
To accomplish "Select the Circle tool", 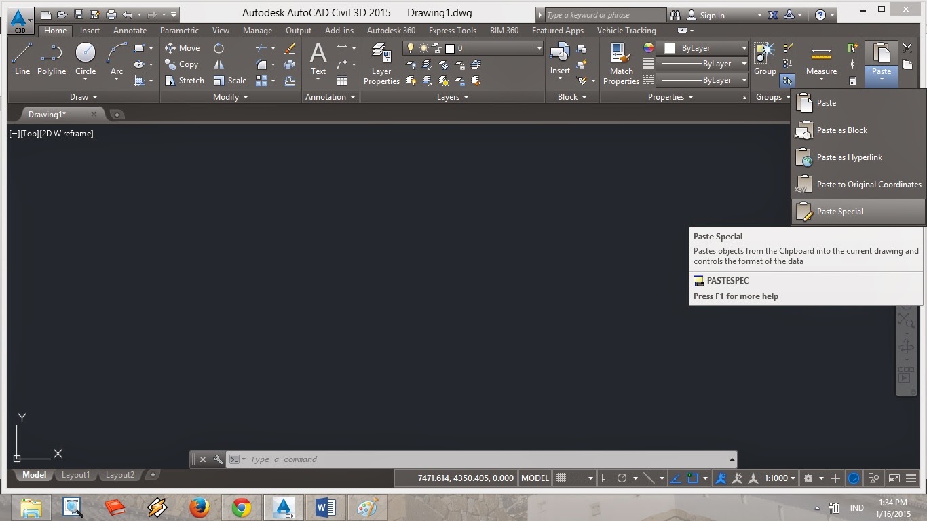I will pos(86,59).
